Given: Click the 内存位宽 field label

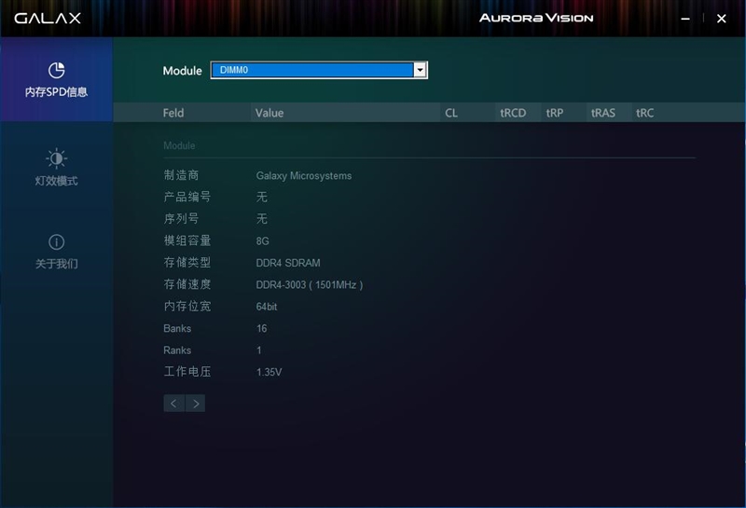Looking at the screenshot, I should click(x=187, y=306).
